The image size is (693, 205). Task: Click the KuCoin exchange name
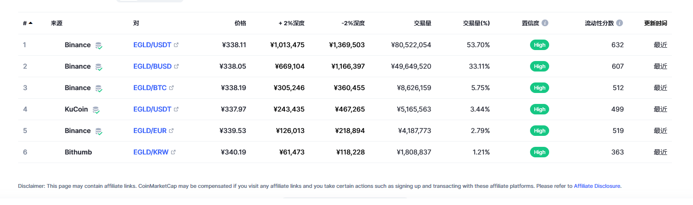(x=76, y=109)
